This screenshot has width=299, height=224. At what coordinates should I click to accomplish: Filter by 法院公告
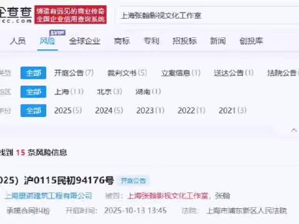point(283,73)
